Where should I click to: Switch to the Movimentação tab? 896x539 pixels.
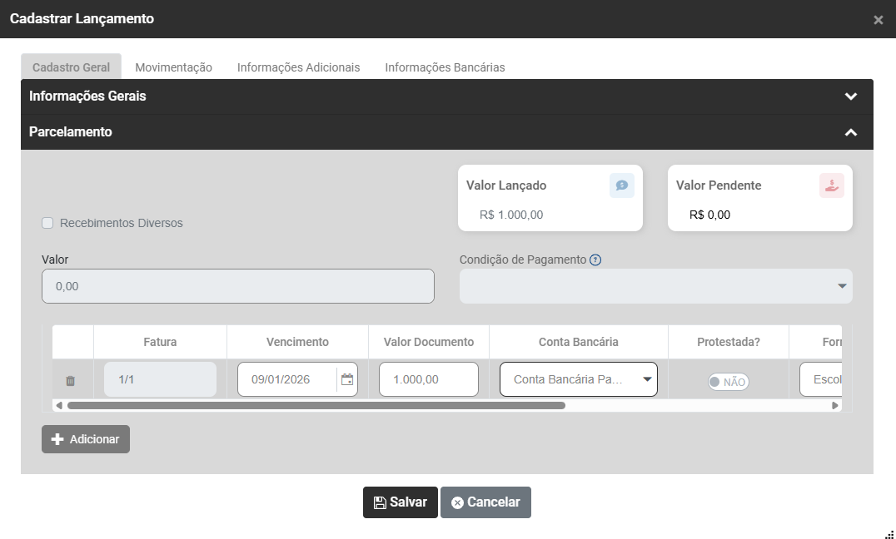173,67
